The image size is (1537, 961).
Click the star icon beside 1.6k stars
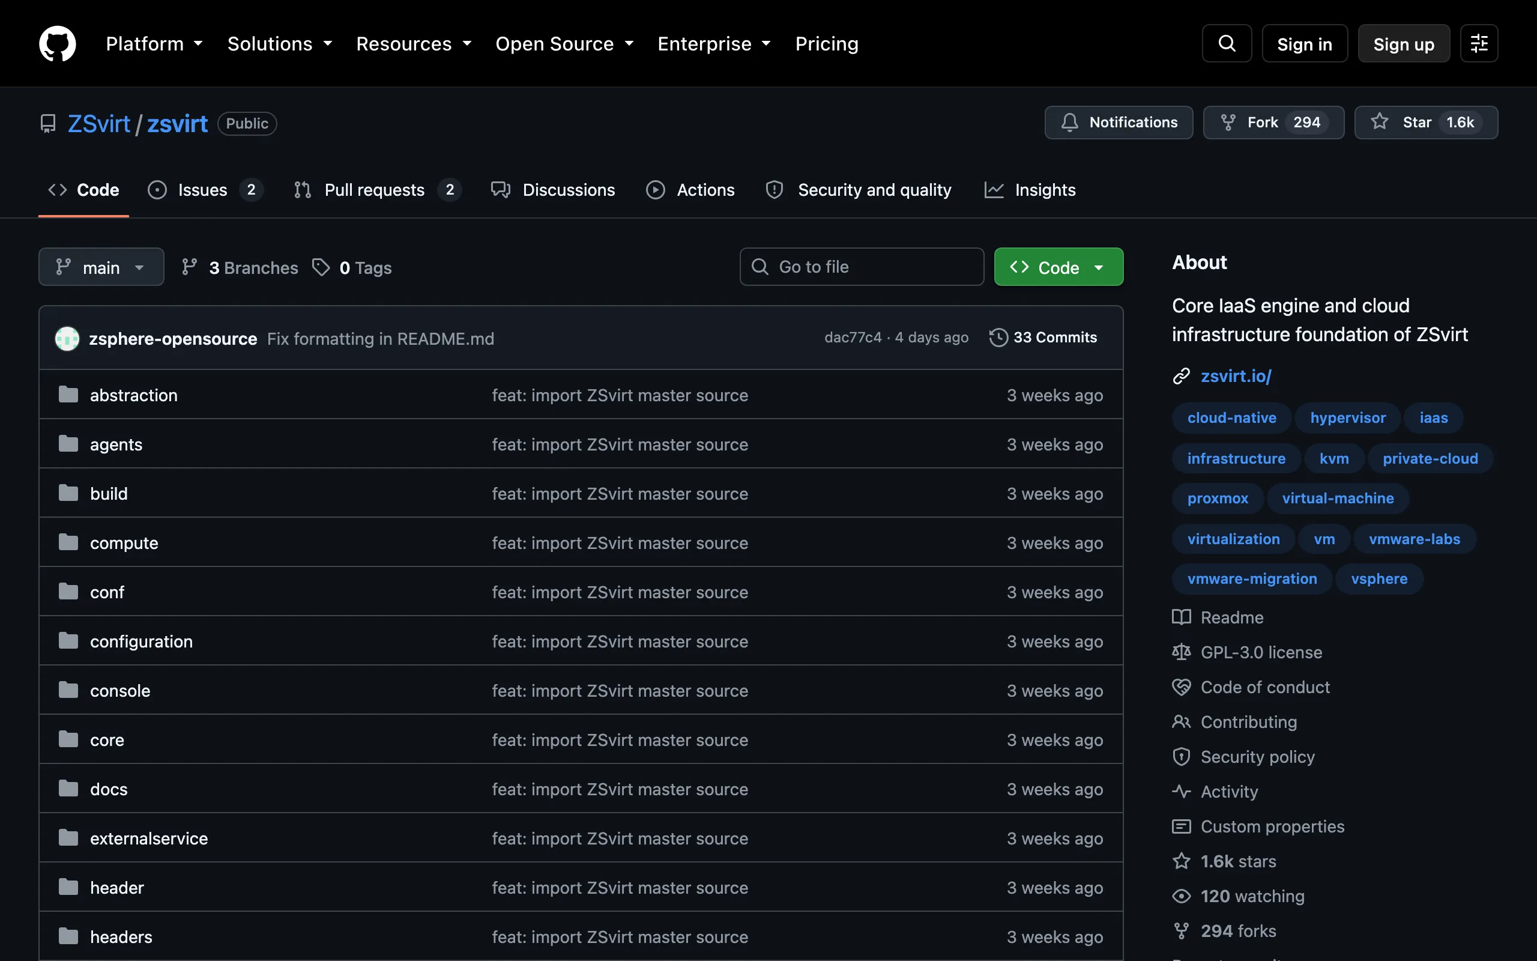(x=1181, y=861)
